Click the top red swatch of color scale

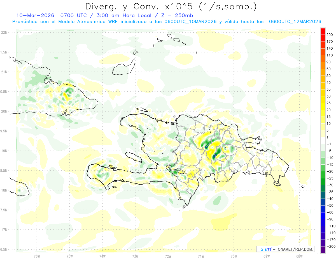click(323, 31)
